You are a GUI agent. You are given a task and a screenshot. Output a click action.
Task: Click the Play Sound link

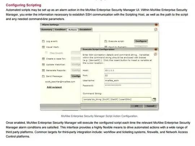(x=56, y=53)
